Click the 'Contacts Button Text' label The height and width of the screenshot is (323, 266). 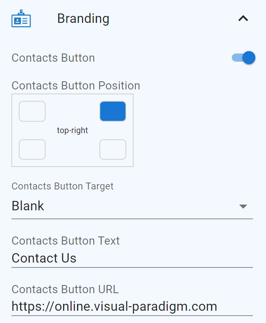[x=66, y=241]
